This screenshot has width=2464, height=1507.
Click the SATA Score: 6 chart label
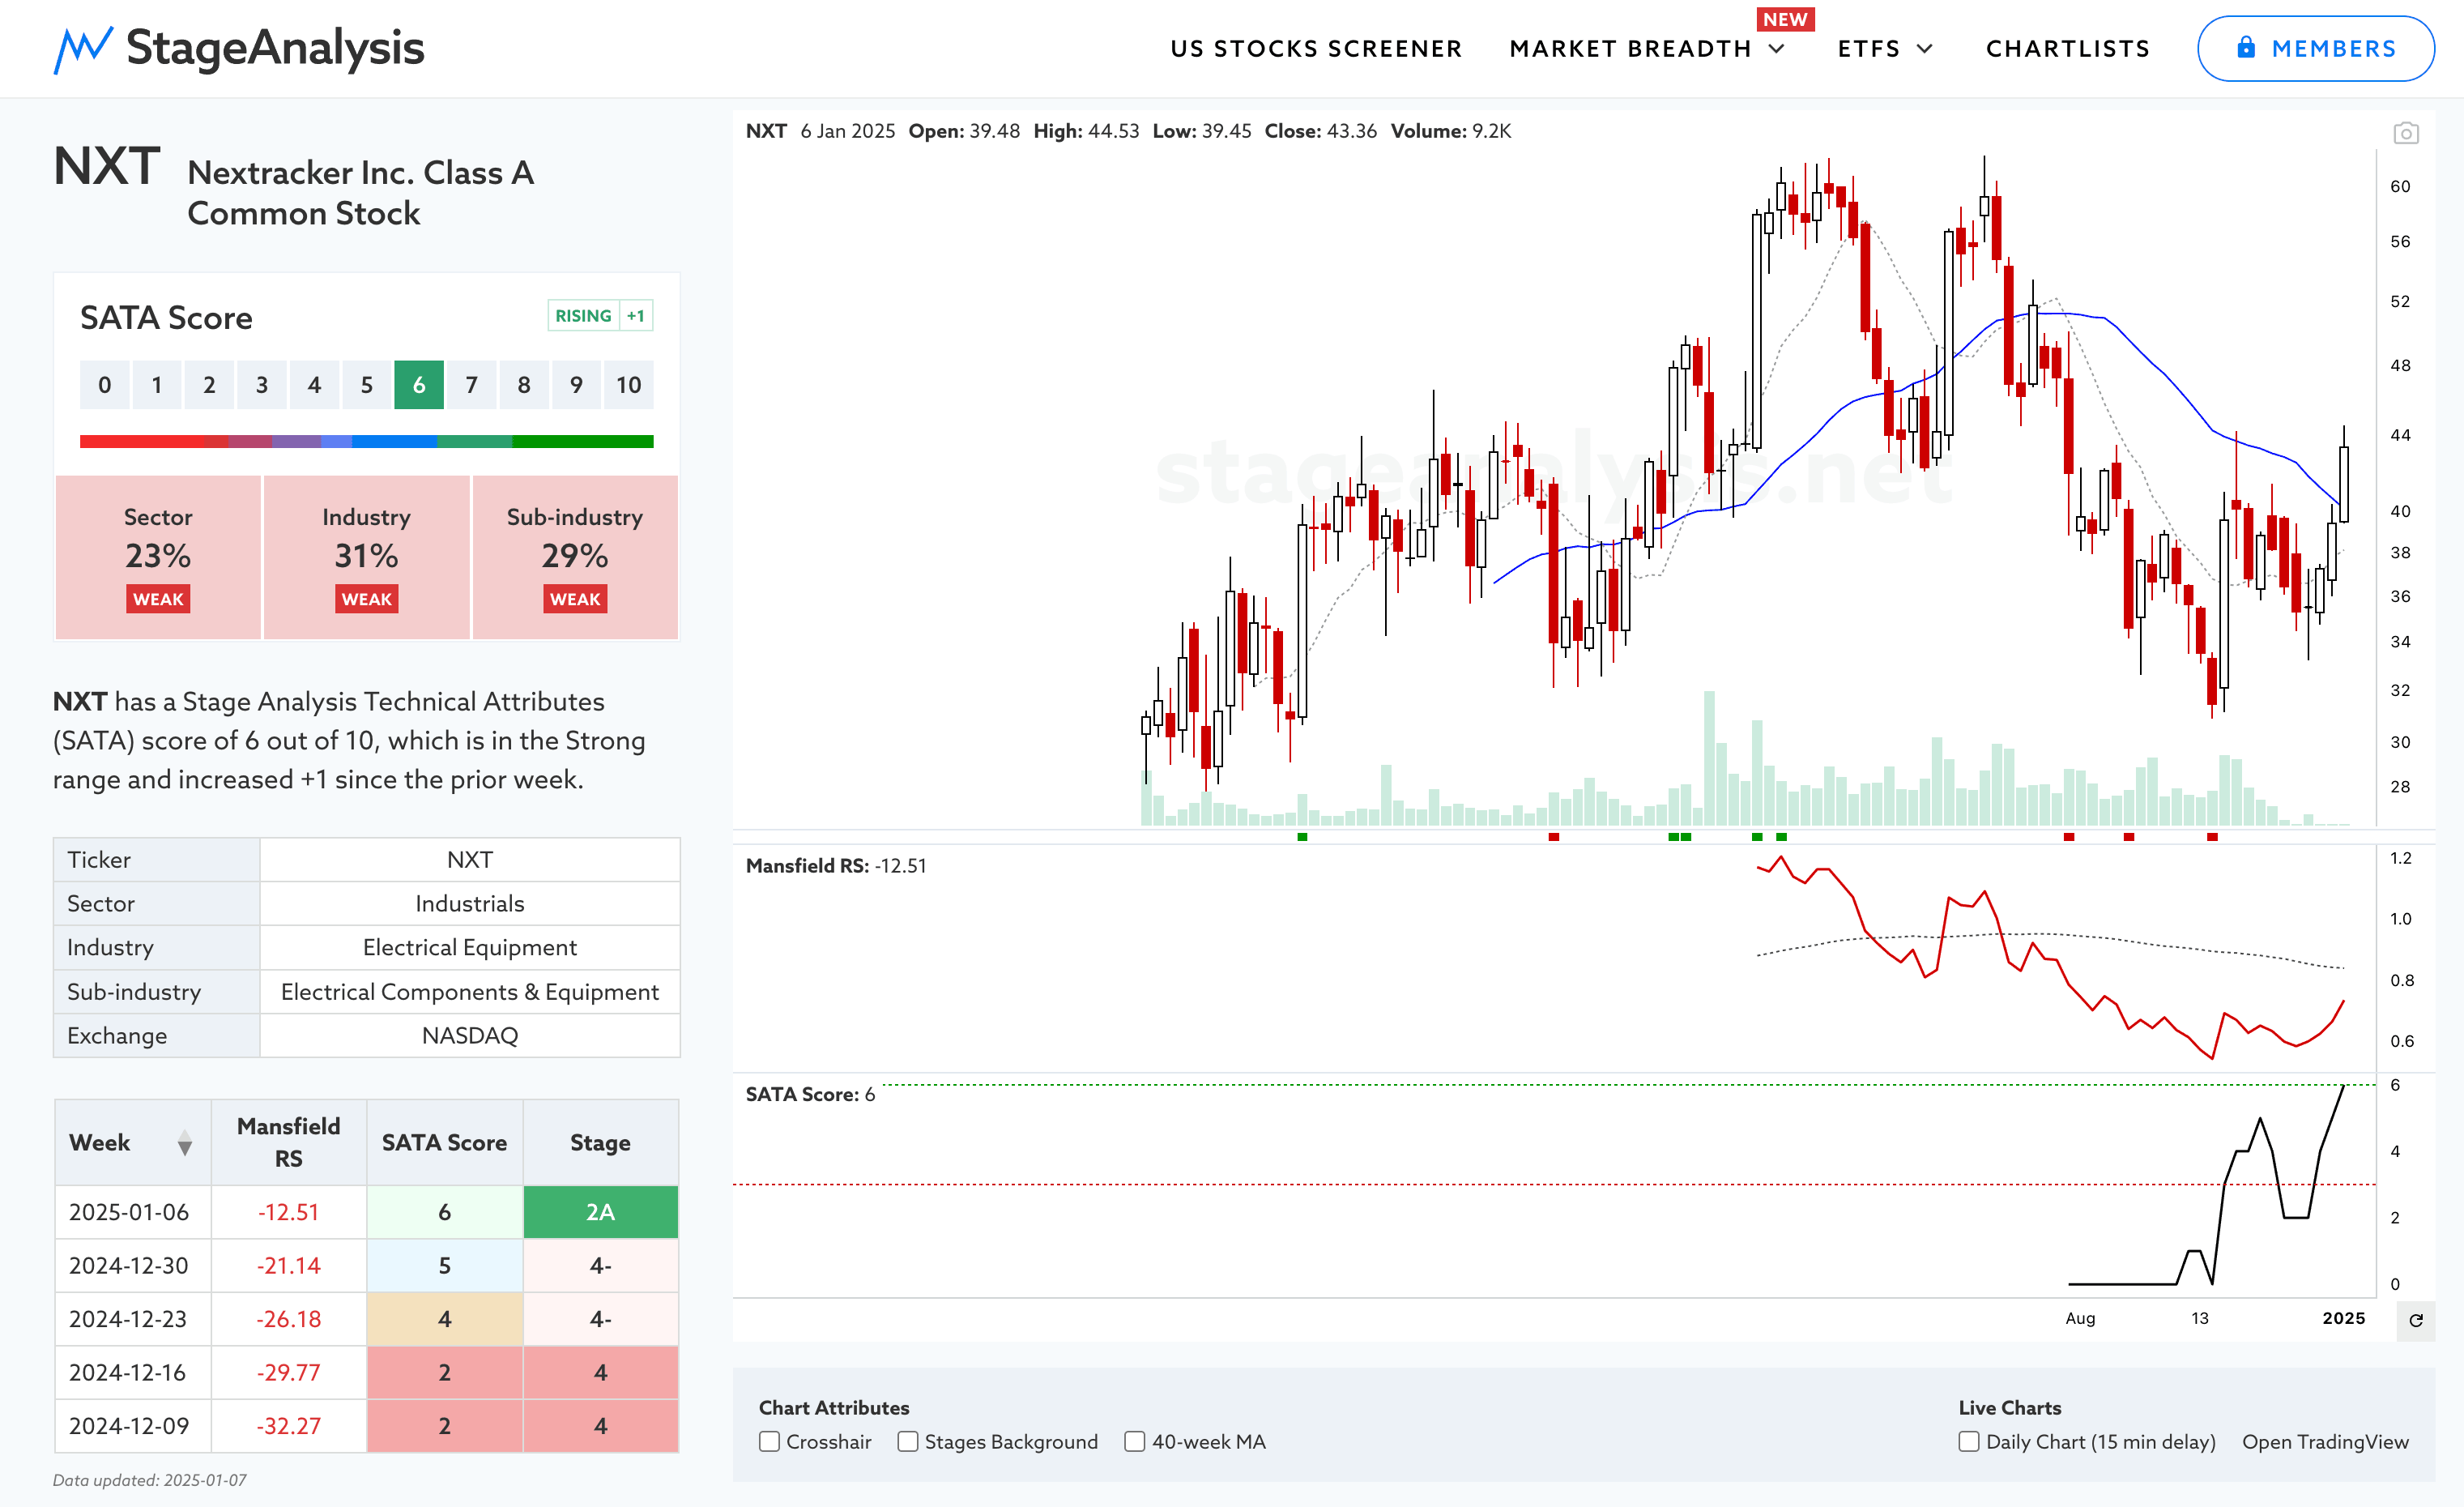(810, 1094)
